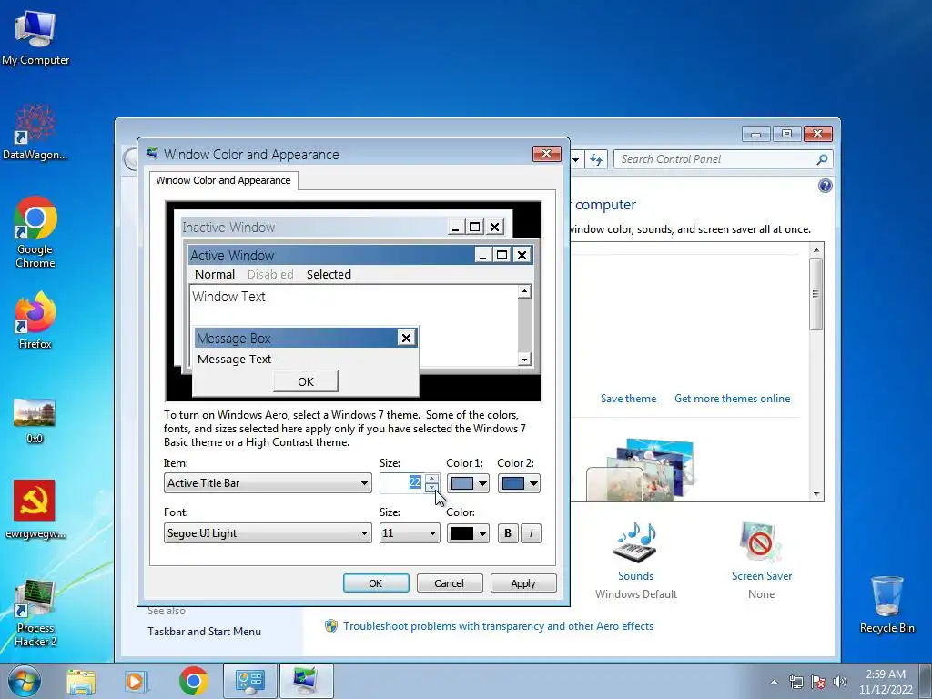
Task: Open the 0x0 image file icon
Action: (35, 420)
